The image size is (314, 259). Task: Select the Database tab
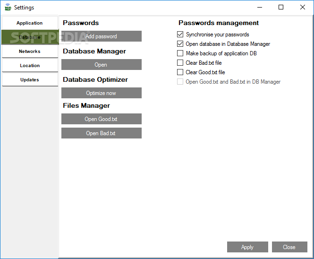click(x=30, y=37)
